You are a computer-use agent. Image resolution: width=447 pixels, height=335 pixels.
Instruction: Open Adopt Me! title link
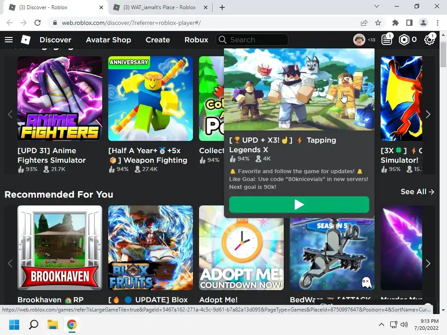218,300
